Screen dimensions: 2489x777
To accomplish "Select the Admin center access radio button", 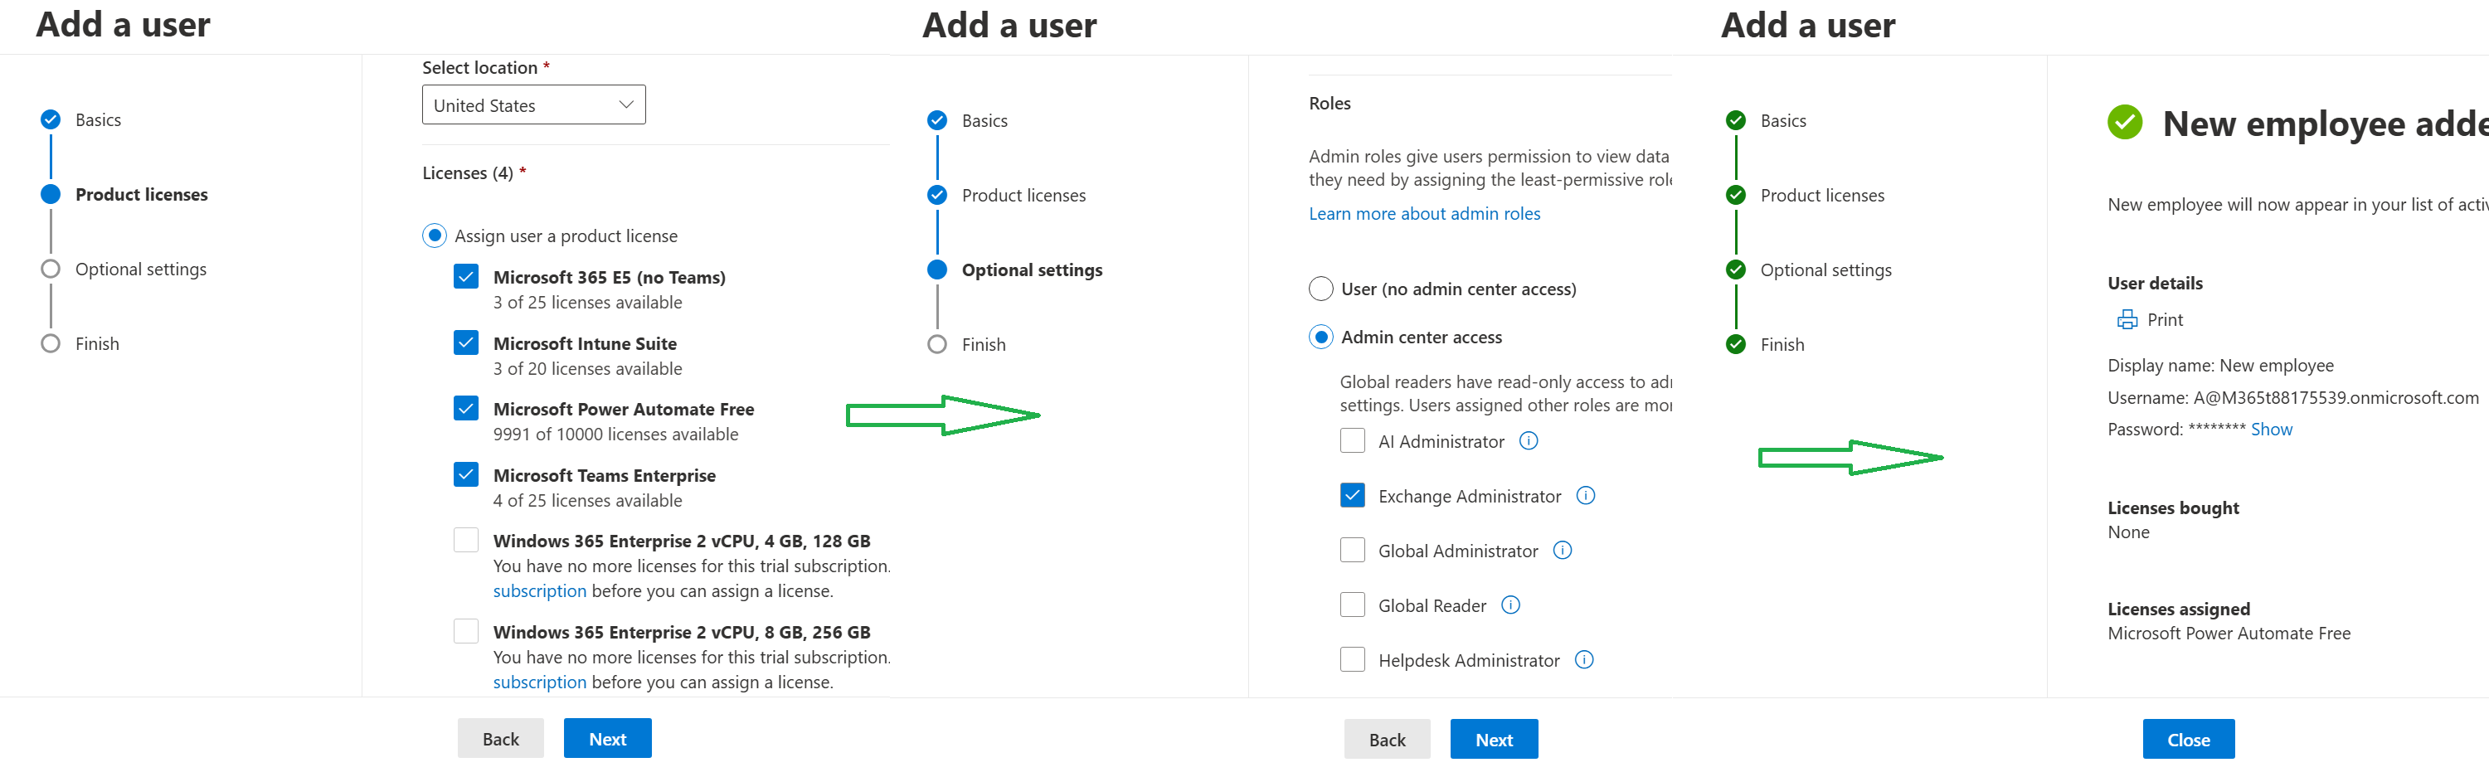I will (x=1321, y=338).
